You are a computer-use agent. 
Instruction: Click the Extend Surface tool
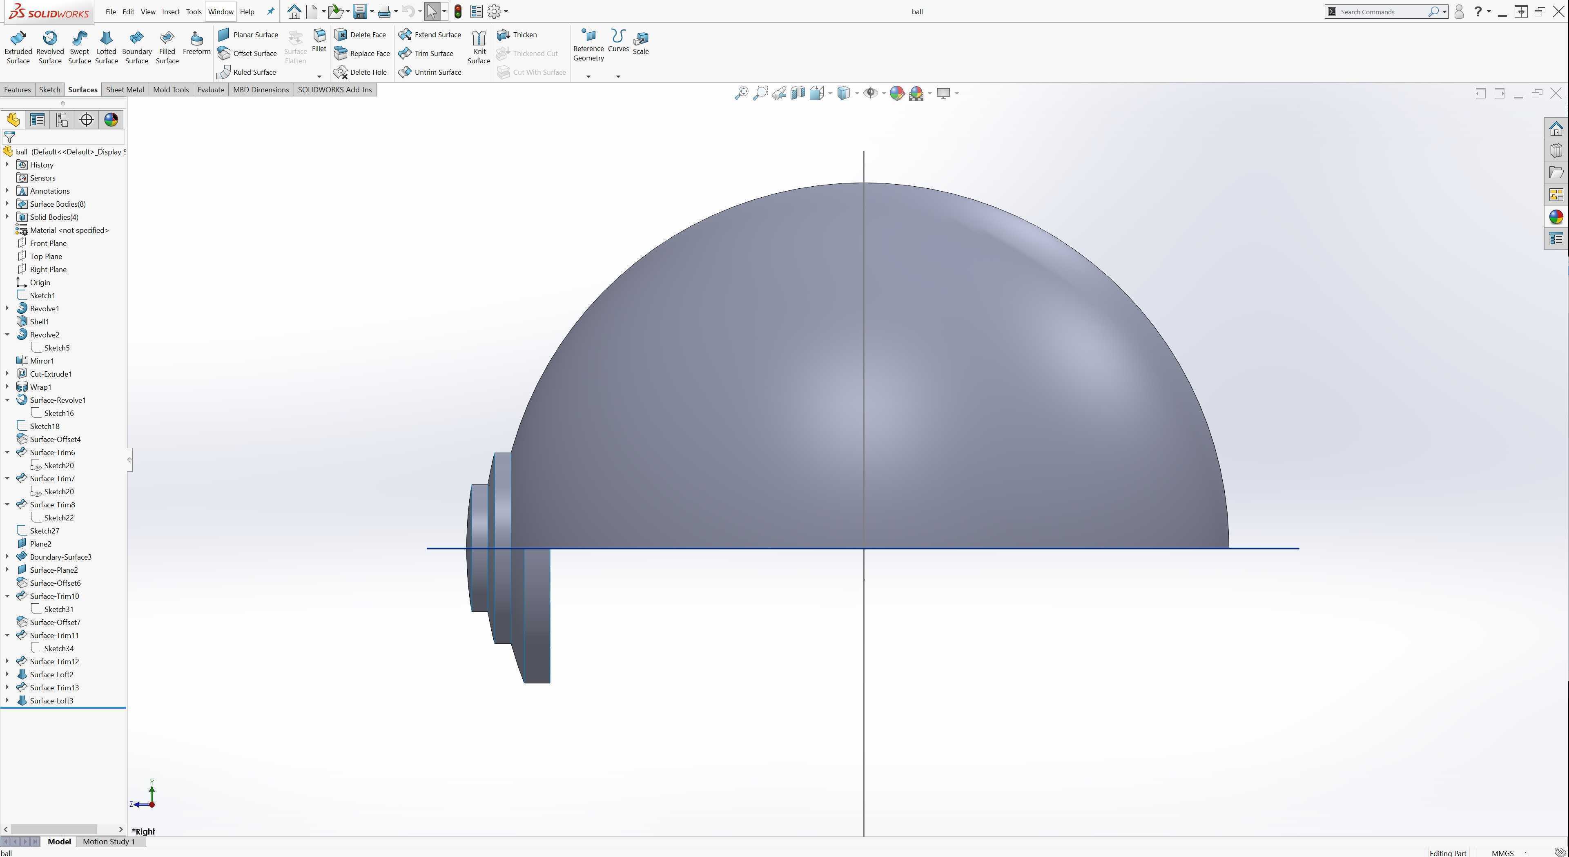point(430,35)
